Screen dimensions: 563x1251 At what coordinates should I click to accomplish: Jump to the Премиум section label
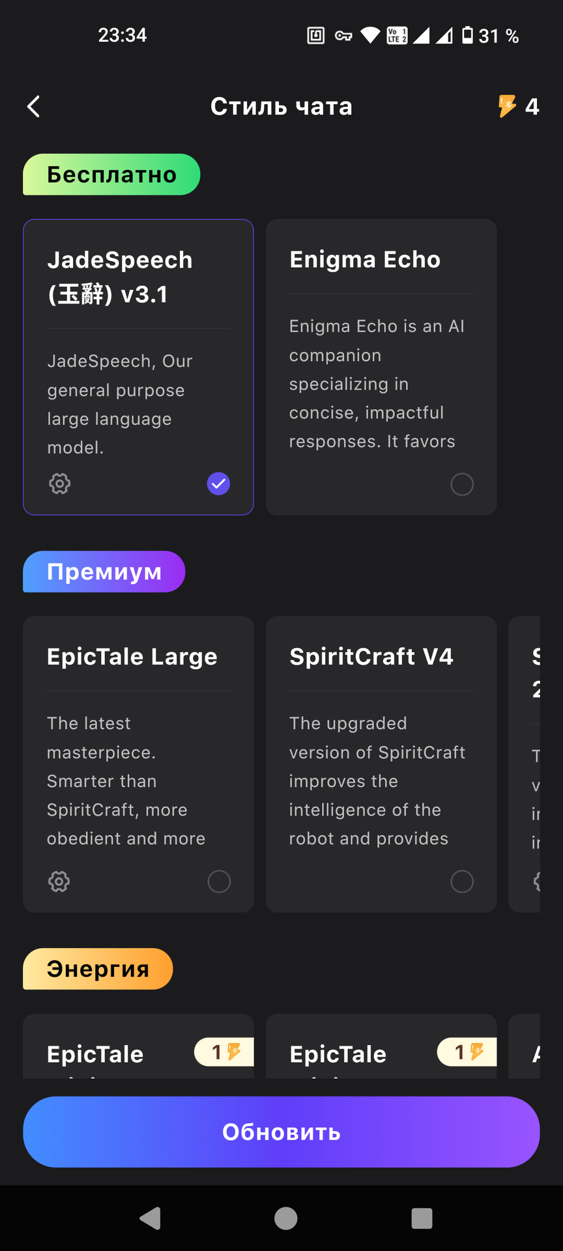104,572
